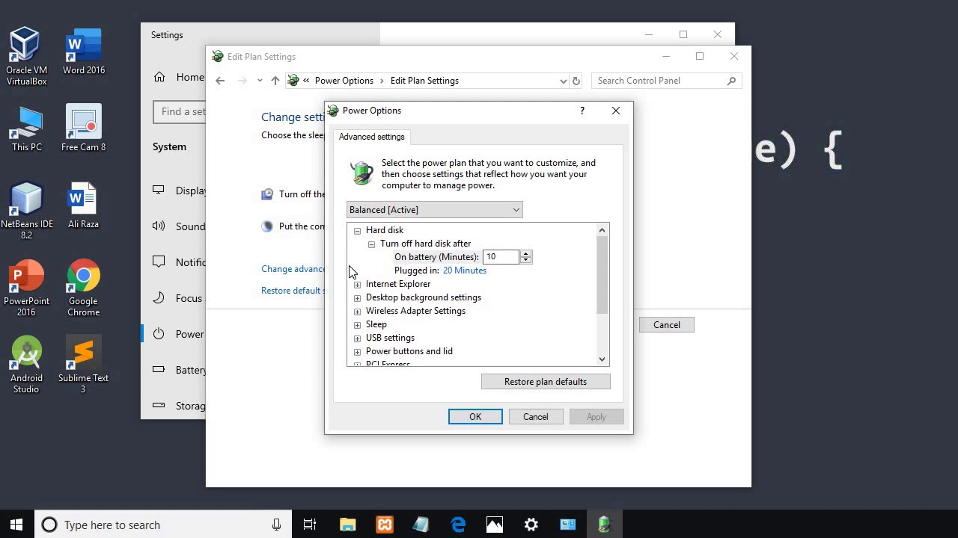Open the Balanced [Active] plan dropdown
The height and width of the screenshot is (538, 958).
(x=434, y=210)
